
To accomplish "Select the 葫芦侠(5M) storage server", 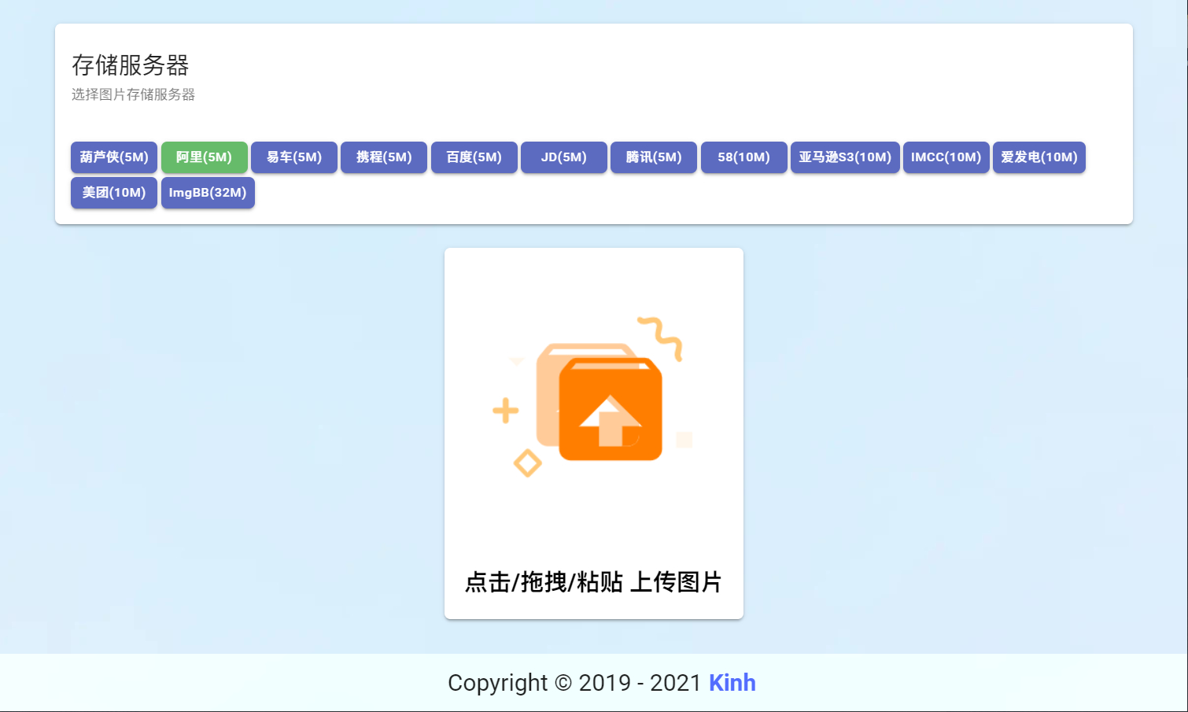I will [113, 157].
